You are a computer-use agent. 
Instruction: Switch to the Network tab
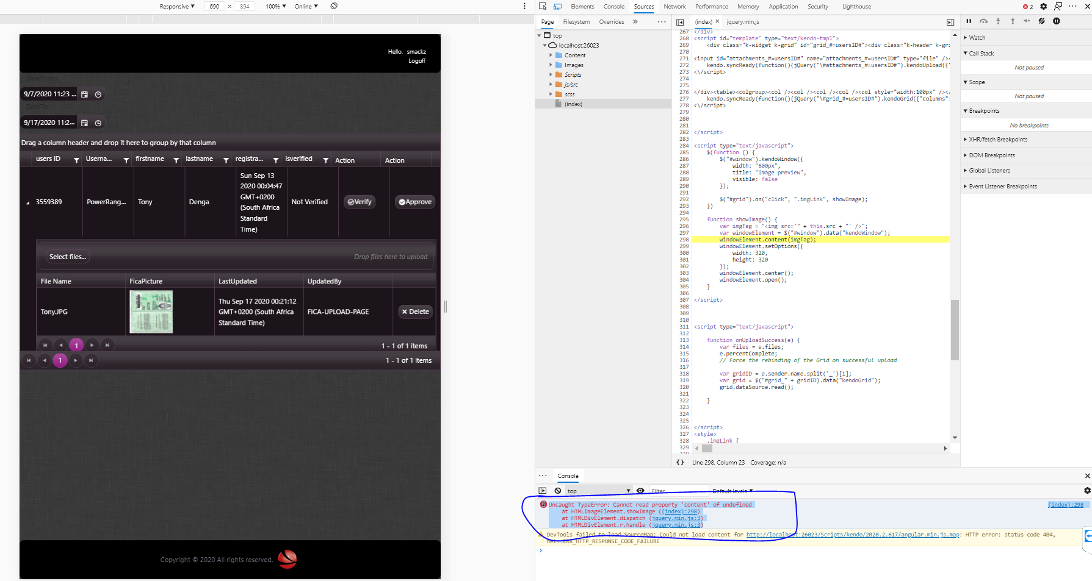click(674, 7)
